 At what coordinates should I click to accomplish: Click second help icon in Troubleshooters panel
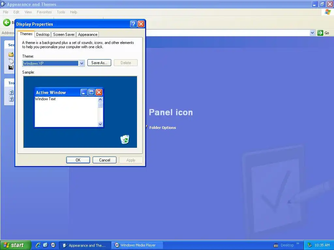pyautogui.click(x=11, y=99)
